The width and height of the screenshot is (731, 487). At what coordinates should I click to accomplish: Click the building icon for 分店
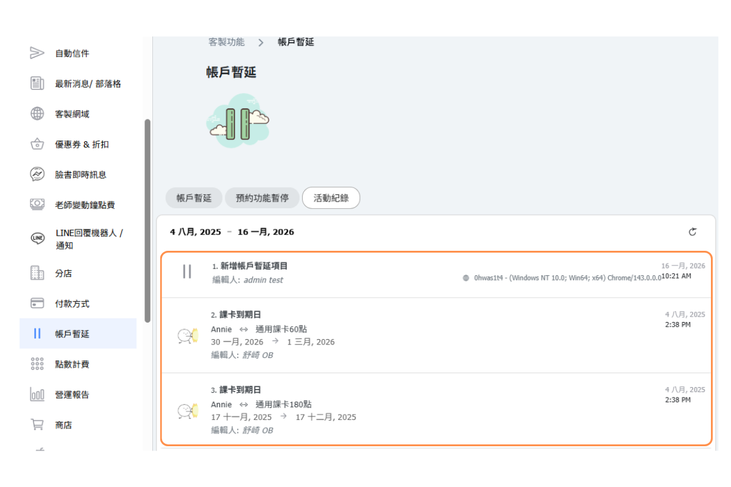click(37, 273)
